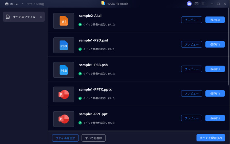This screenshot has height=144, width=230.
Task: Click the PSD file thumbnail
Action: tap(64, 45)
